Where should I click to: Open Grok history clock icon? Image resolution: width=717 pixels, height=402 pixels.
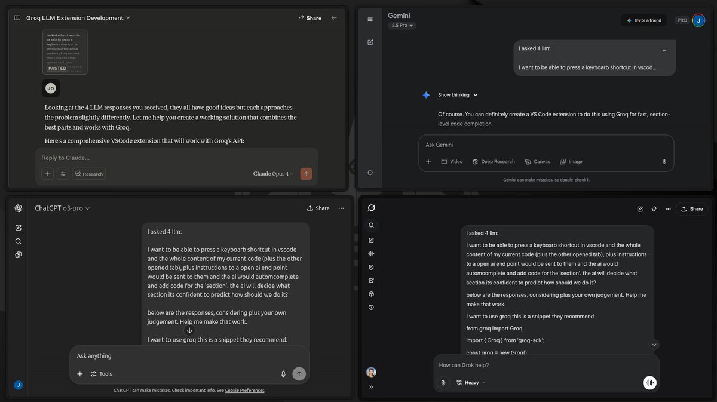[371, 308]
